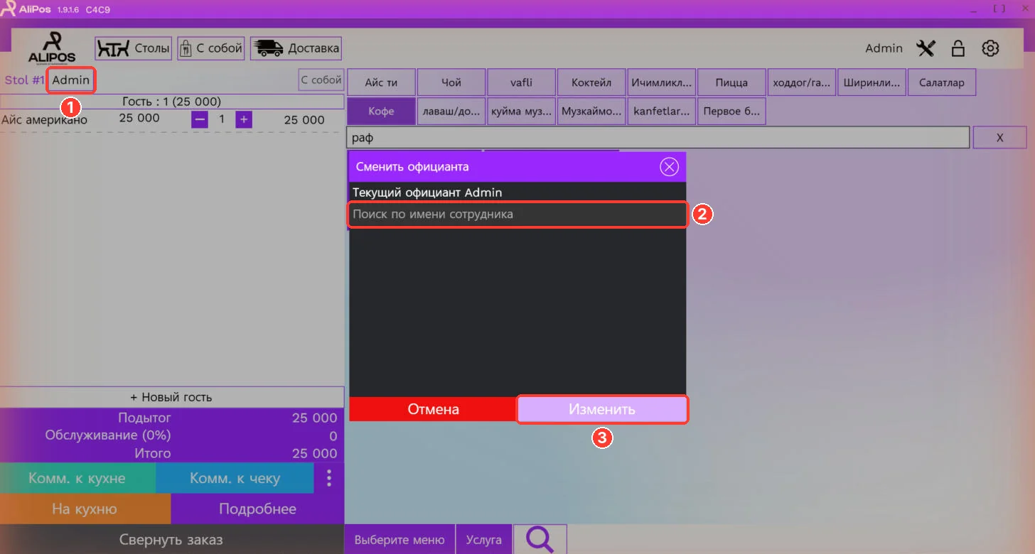Select the Коктейл category tab

point(591,82)
